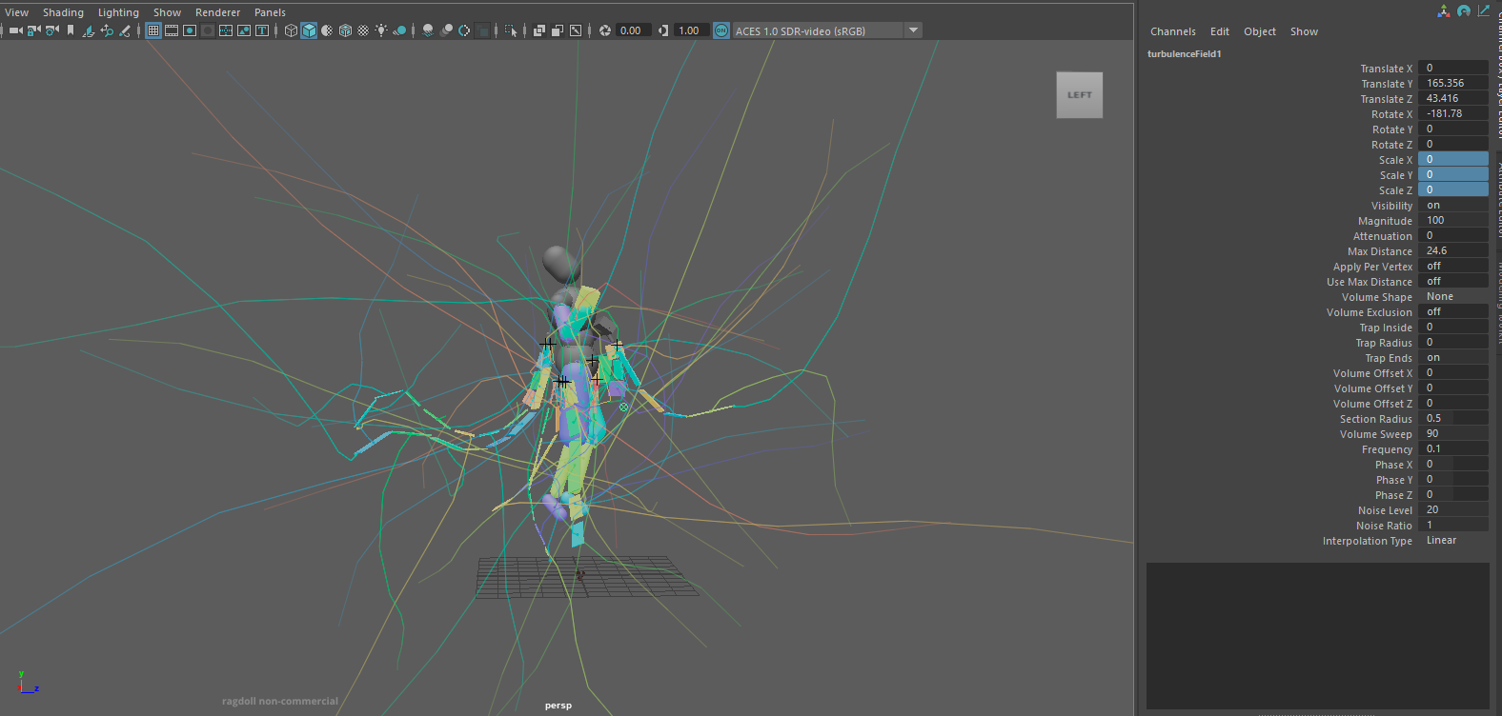
Task: Click the turbulenceField1 node name
Action: pyautogui.click(x=1184, y=54)
